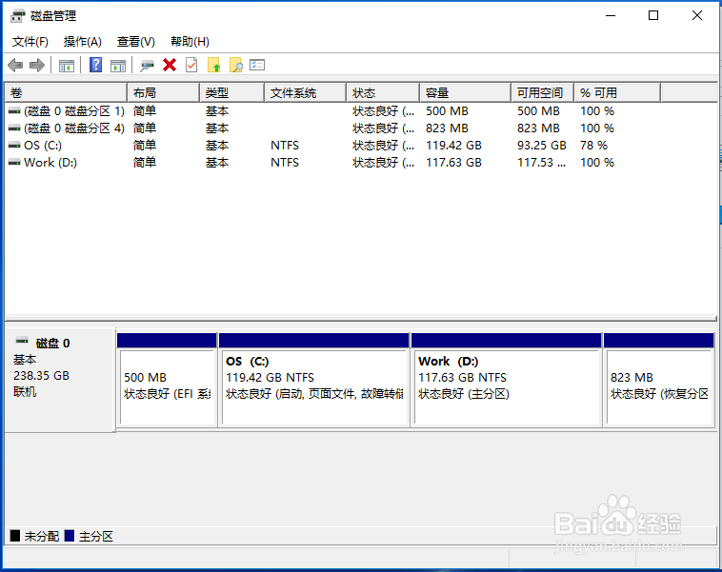Click the Forward arrow toolbar icon

pos(37,66)
